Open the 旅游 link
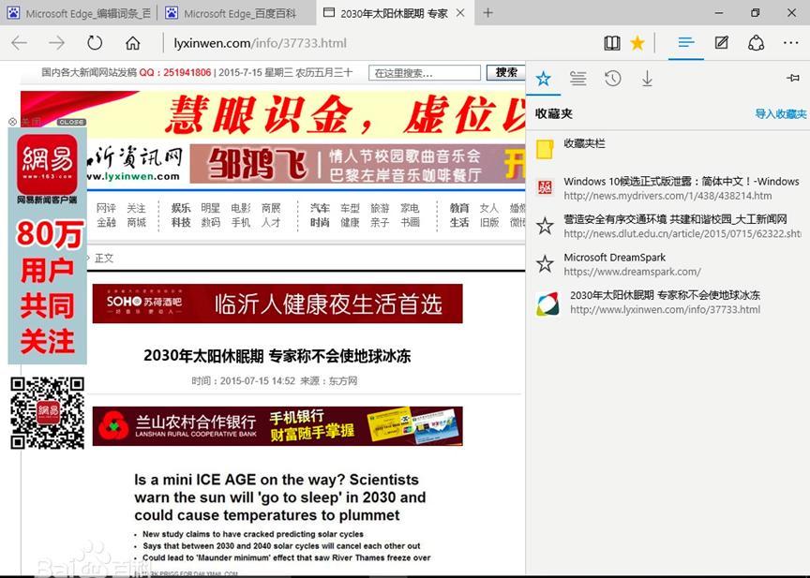 tap(380, 208)
